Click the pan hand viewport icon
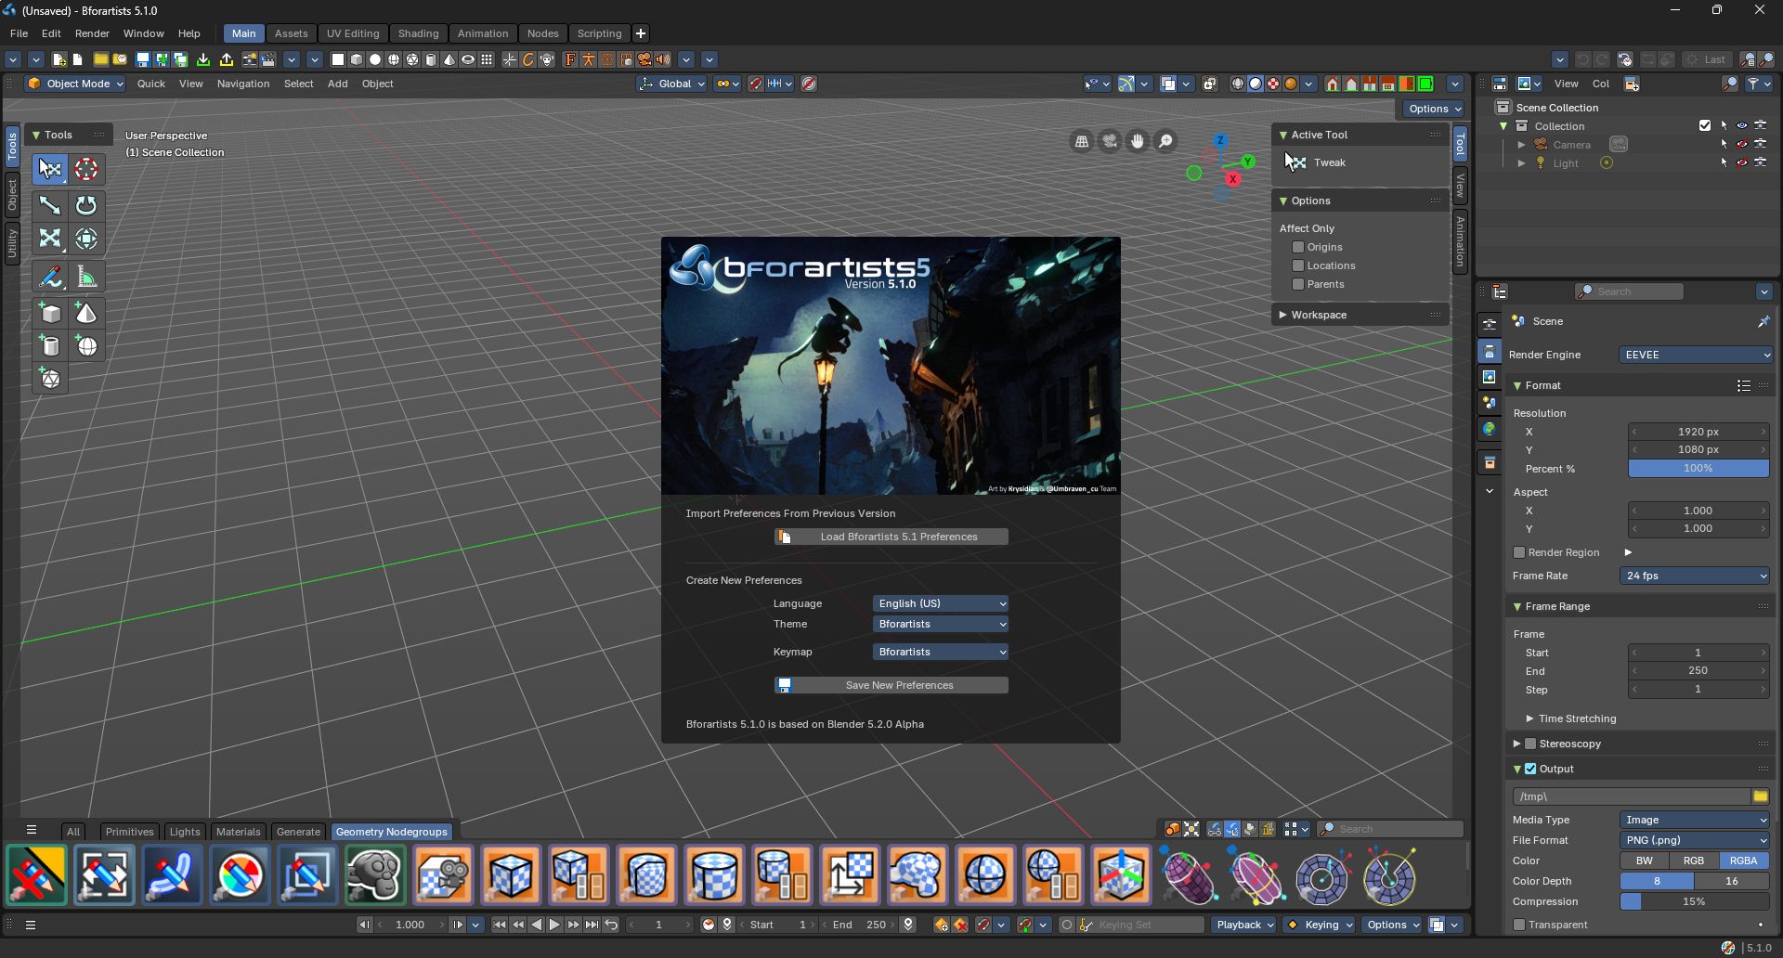This screenshot has height=958, width=1783. point(1138,141)
